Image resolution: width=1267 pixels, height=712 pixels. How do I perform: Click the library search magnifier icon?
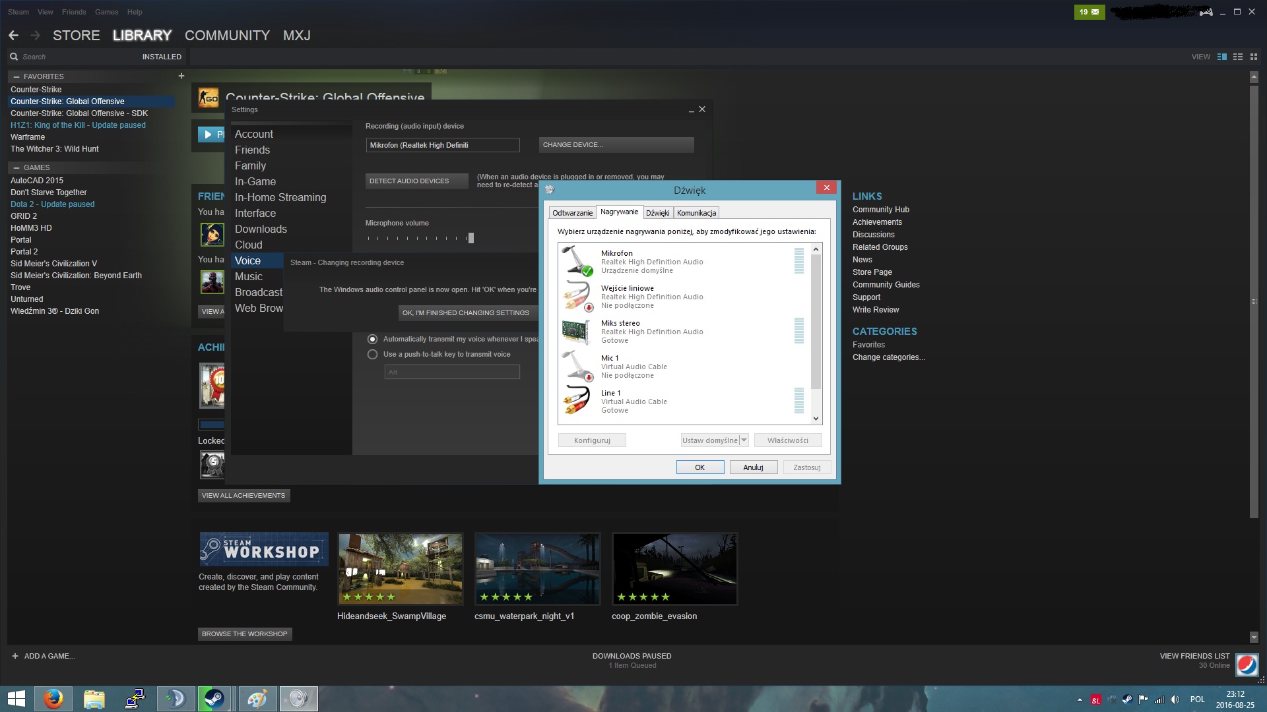pyautogui.click(x=14, y=57)
